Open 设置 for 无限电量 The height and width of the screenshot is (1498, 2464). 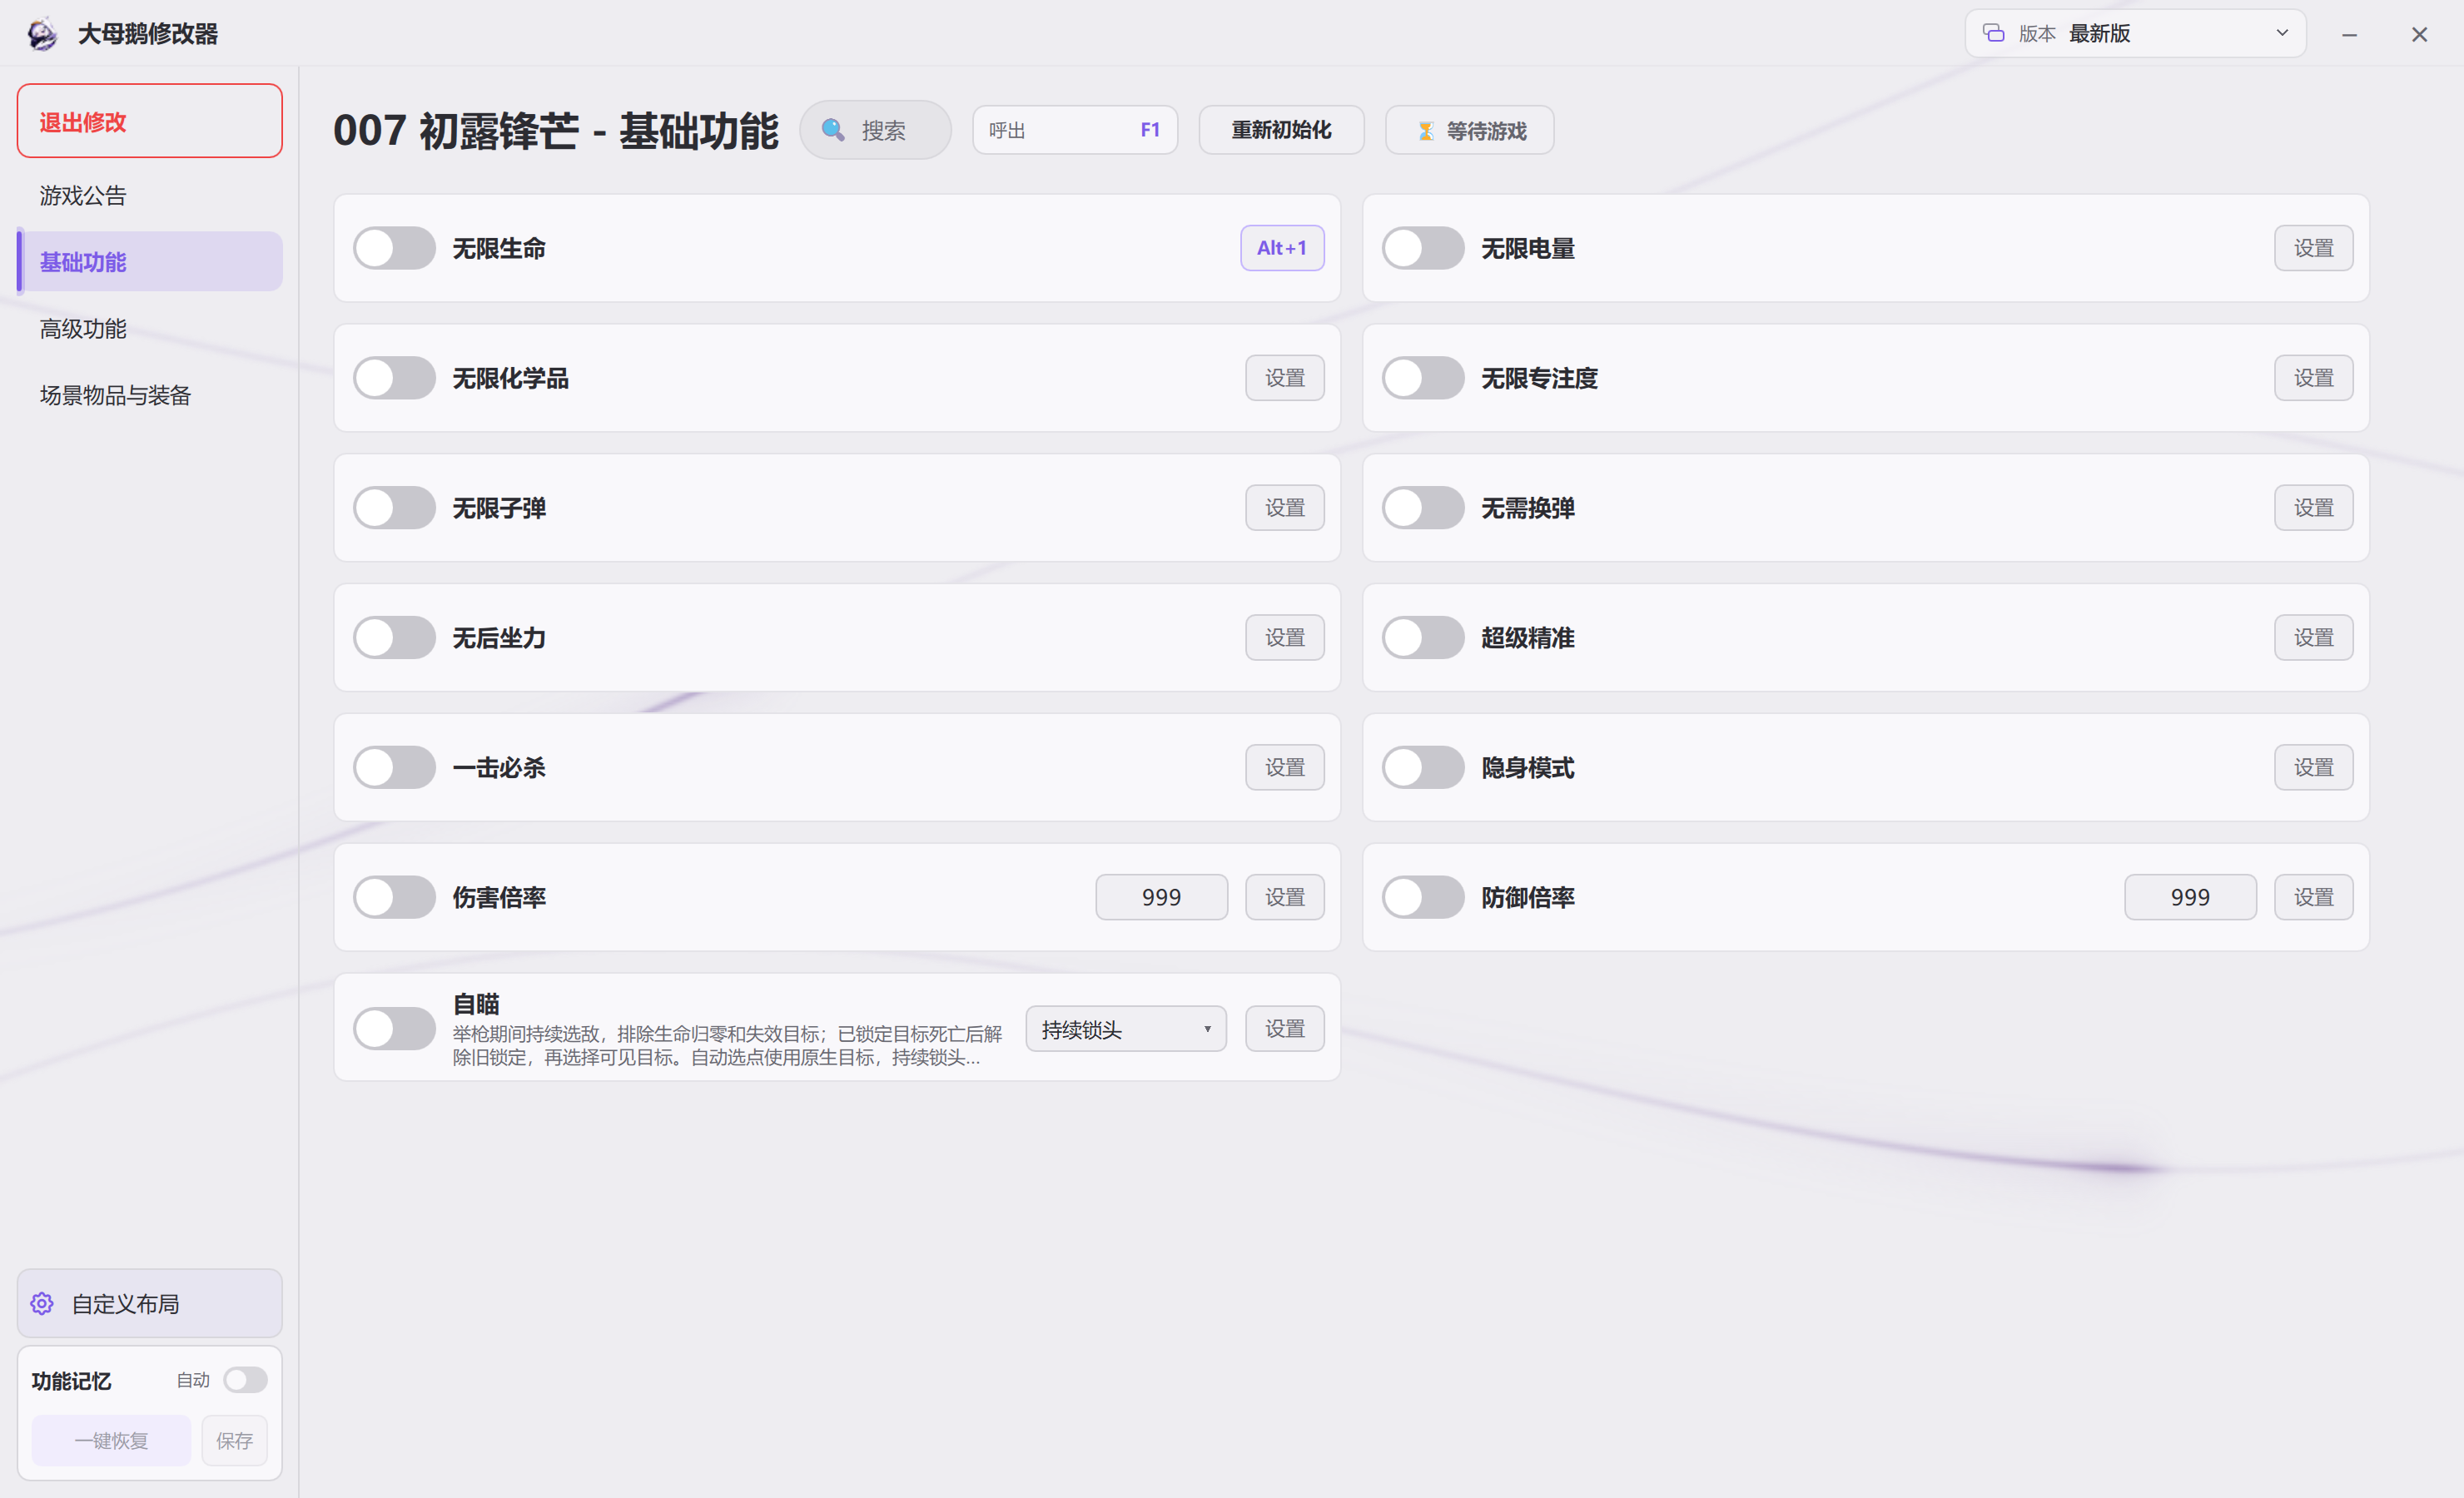pyautogui.click(x=2313, y=248)
